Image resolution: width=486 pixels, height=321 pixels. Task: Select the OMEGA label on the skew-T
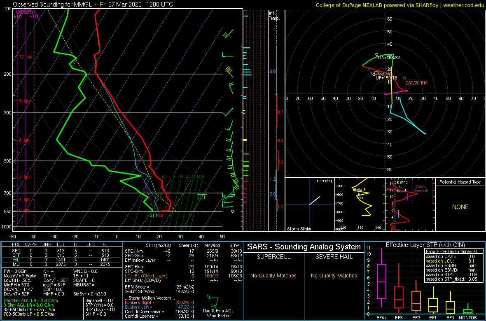click(x=26, y=12)
